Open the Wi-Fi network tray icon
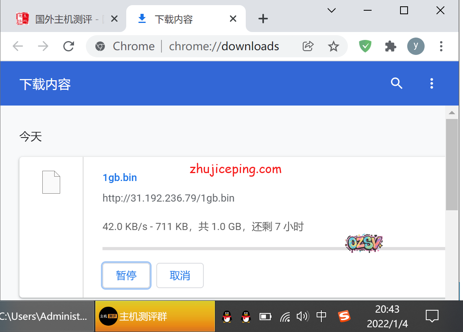The height and width of the screenshot is (332, 463). [285, 316]
